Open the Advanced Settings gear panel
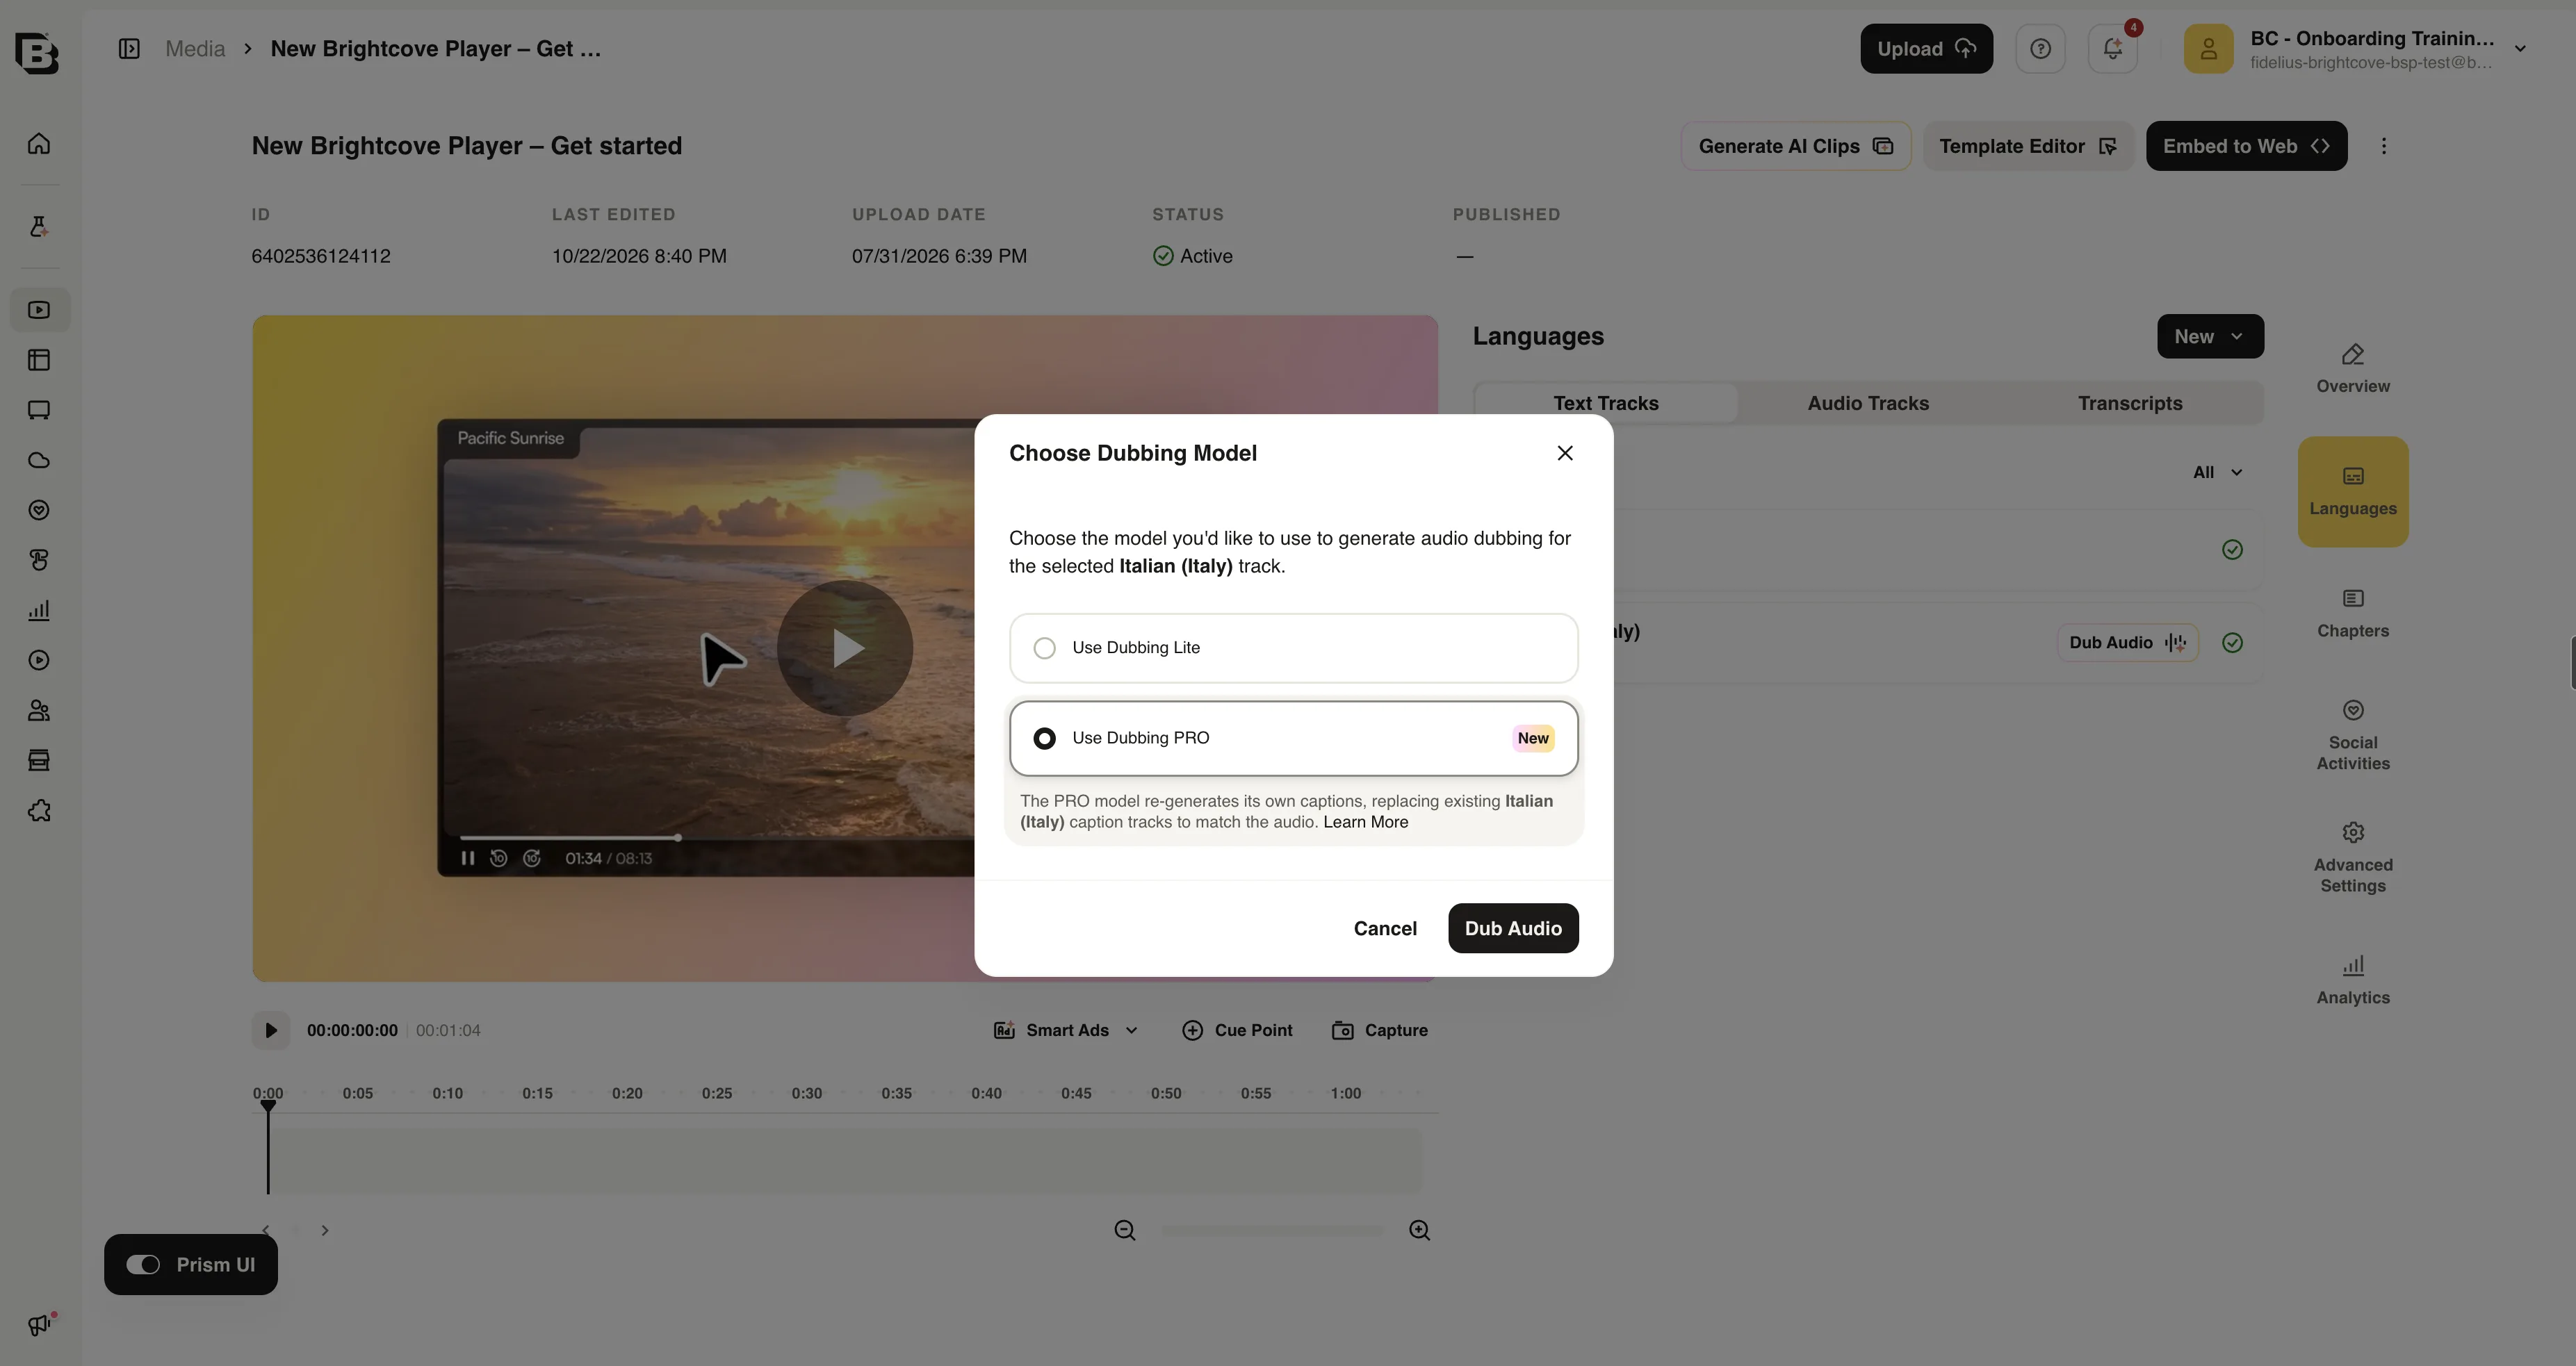This screenshot has width=2576, height=1366. [x=2353, y=857]
